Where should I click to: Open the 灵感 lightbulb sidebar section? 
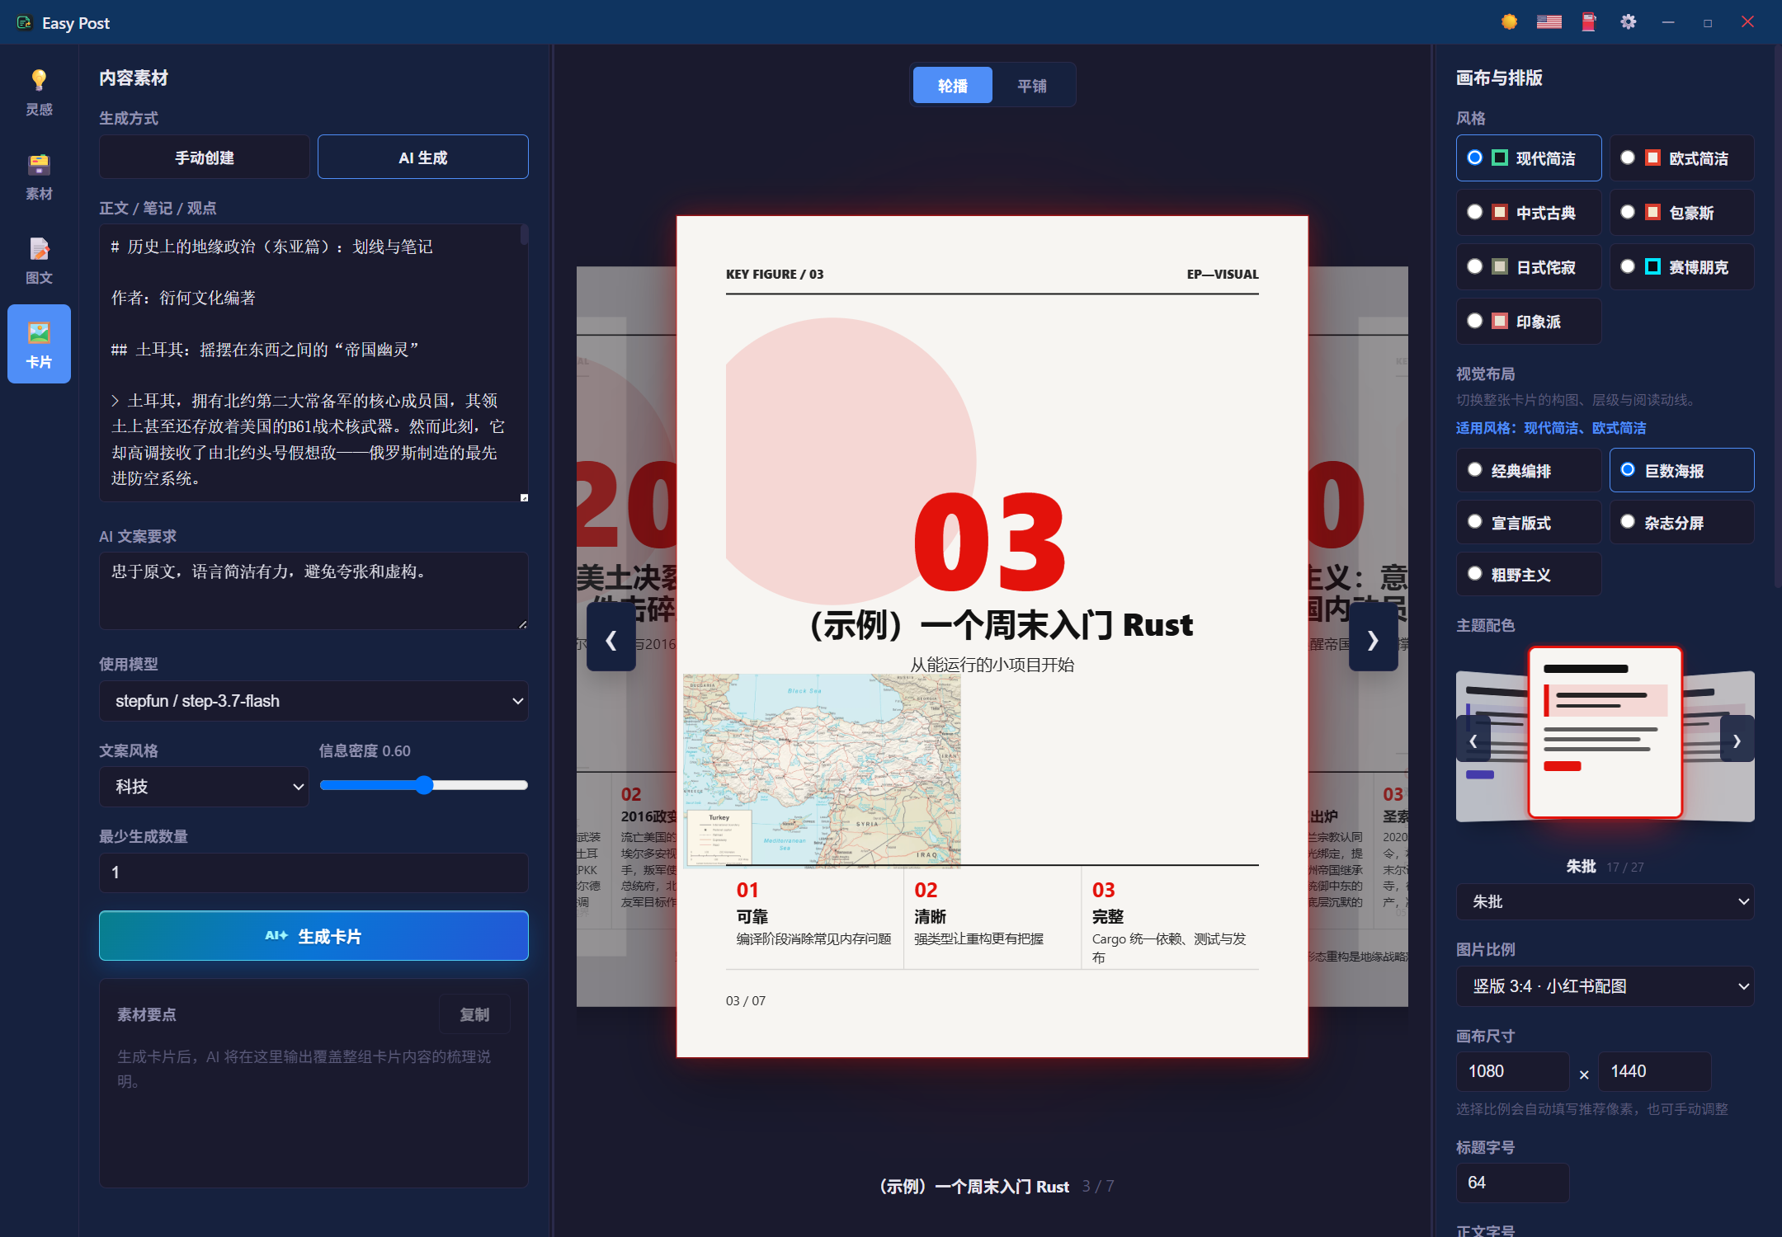(x=39, y=92)
